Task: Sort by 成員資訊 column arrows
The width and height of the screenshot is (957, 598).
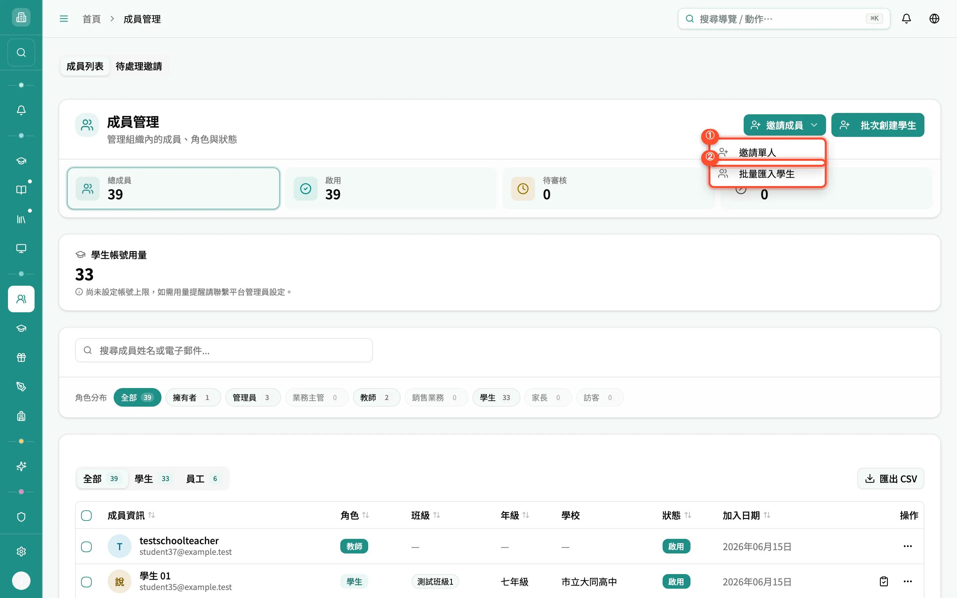Action: tap(152, 515)
